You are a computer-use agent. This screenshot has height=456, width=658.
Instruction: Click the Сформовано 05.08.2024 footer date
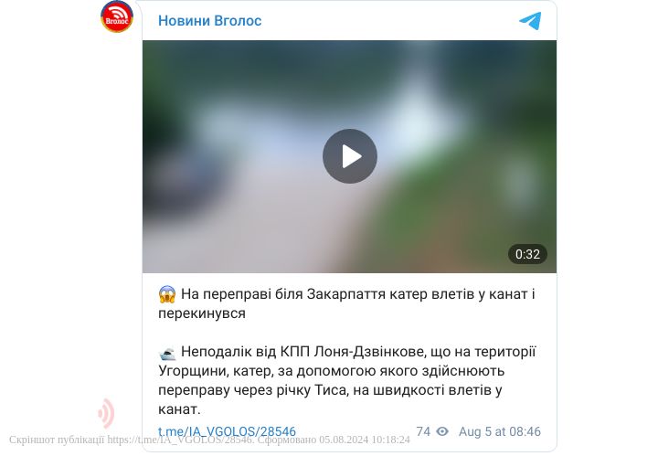pyautogui.click(x=334, y=440)
